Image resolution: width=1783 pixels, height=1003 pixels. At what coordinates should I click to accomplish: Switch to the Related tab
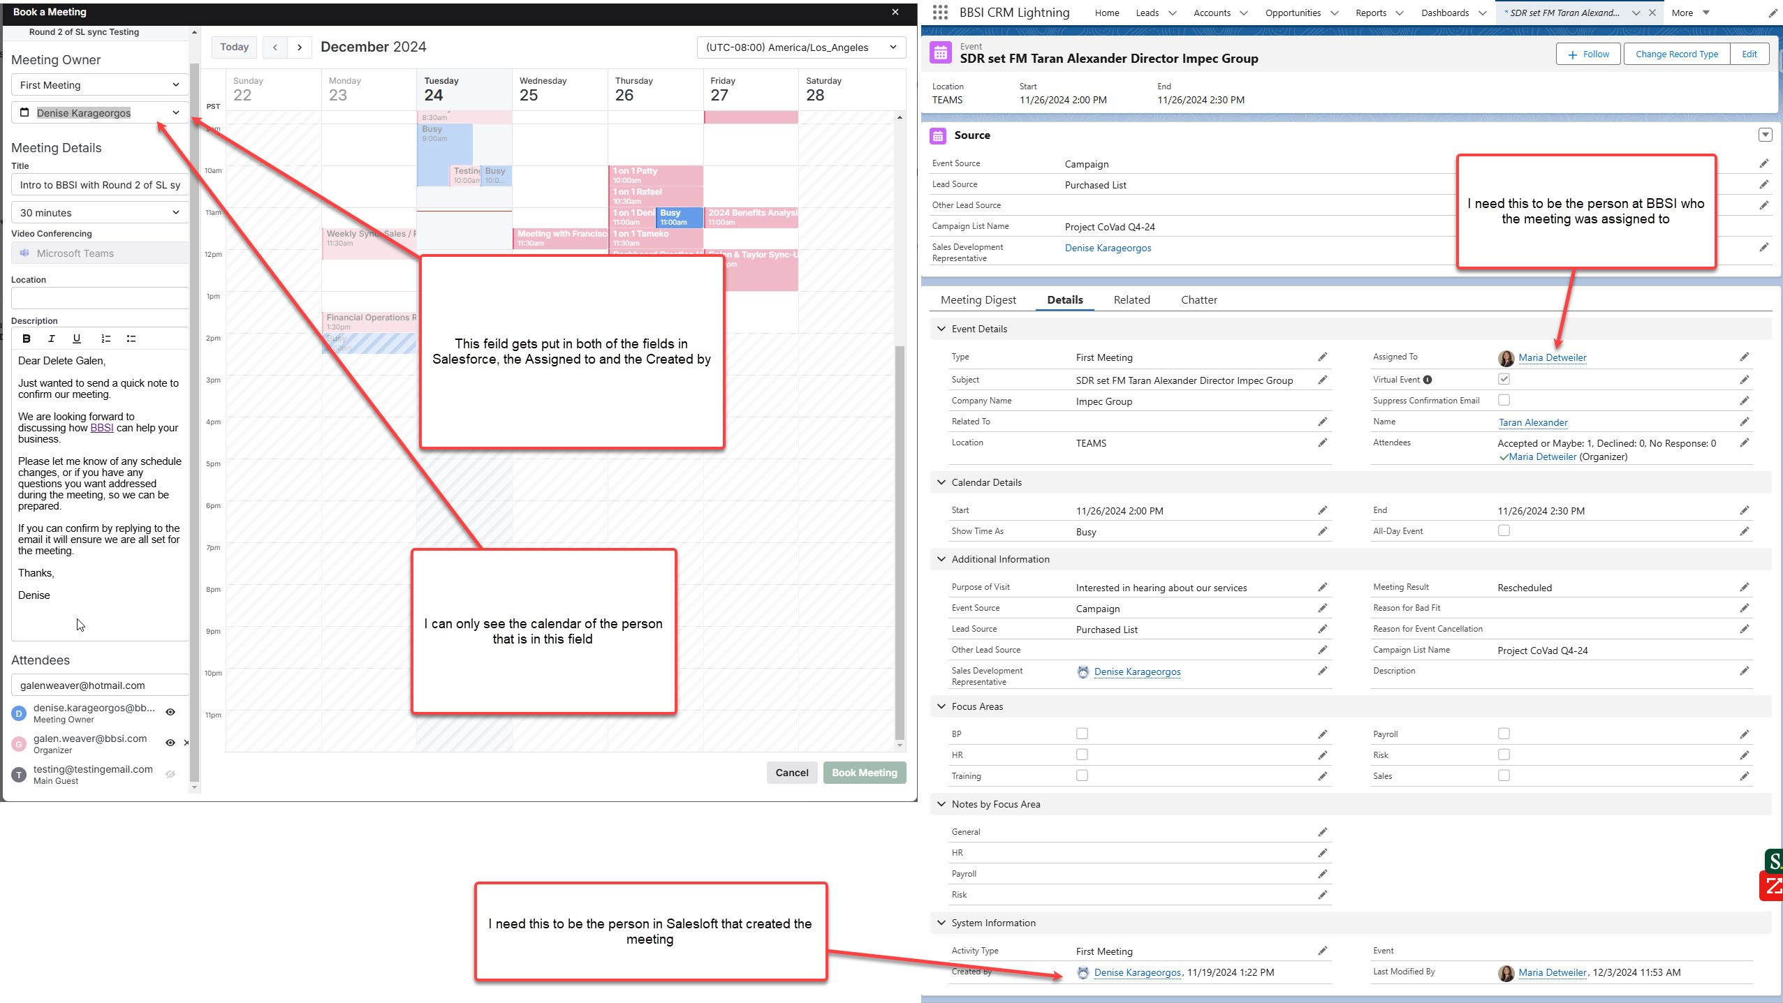click(1131, 300)
